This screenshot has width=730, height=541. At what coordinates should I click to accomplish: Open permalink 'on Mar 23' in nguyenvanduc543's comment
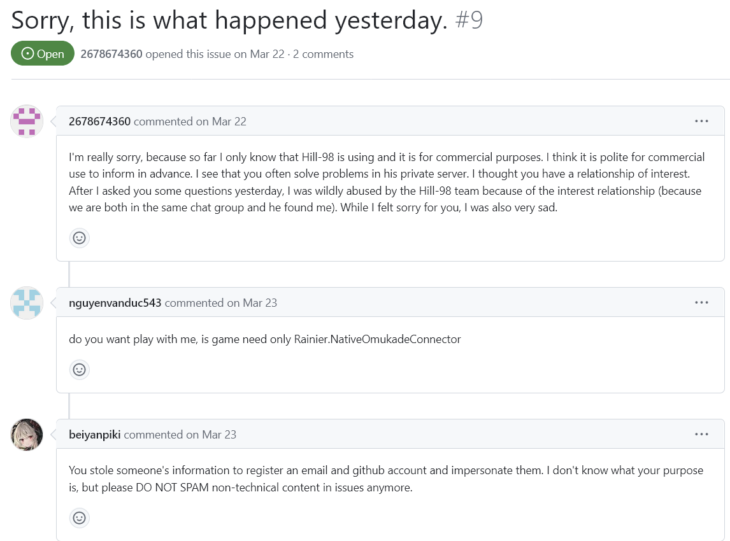click(252, 303)
